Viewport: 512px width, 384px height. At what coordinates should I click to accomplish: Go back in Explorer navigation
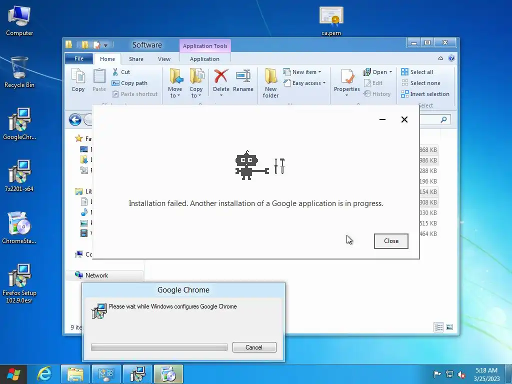(x=75, y=120)
